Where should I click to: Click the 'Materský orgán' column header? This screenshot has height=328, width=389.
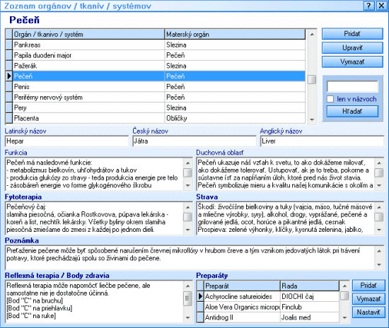tap(235, 34)
